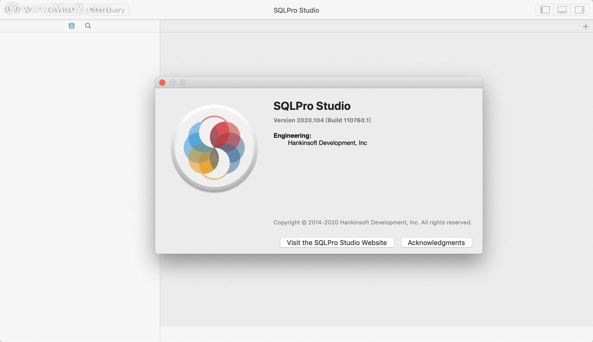The width and height of the screenshot is (593, 342).
Task: Select the version 2020.104 build text
Action: [x=322, y=120]
